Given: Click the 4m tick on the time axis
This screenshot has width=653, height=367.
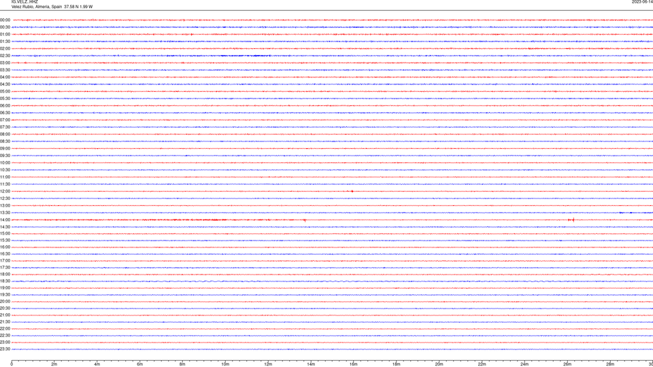Looking at the screenshot, I should click(97, 364).
